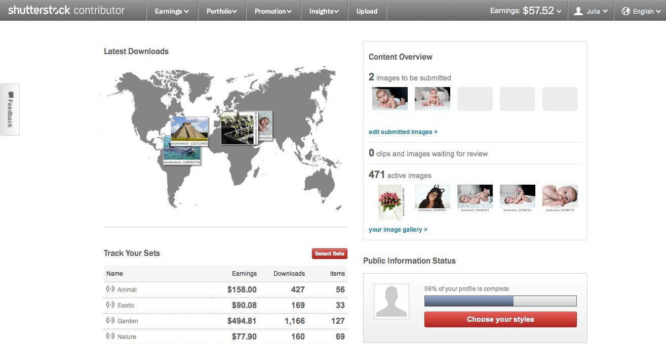Open the Promotion menu
This screenshot has height=344, width=666.
[x=273, y=11]
